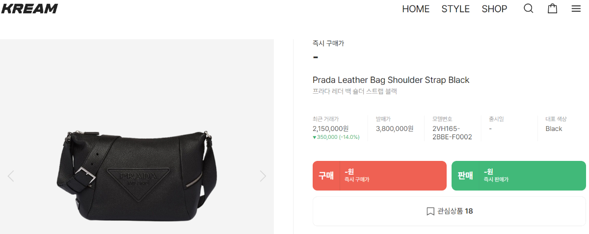Click the green 판매 sell button

coord(519,176)
